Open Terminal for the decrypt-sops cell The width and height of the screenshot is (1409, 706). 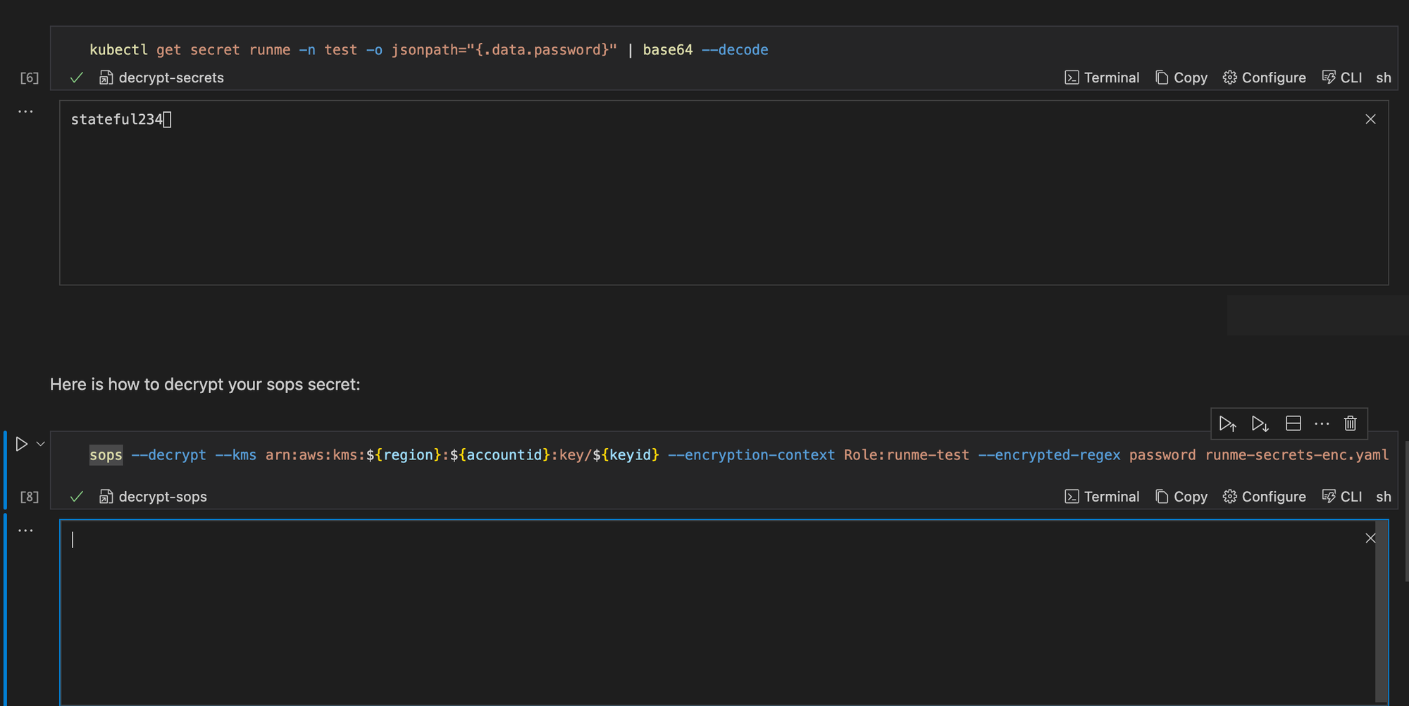point(1102,496)
